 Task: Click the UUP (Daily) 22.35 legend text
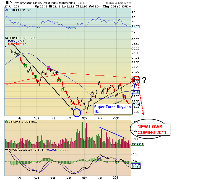22,38
